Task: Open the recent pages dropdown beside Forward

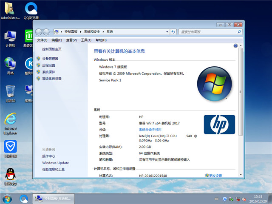Action: click(x=51, y=32)
